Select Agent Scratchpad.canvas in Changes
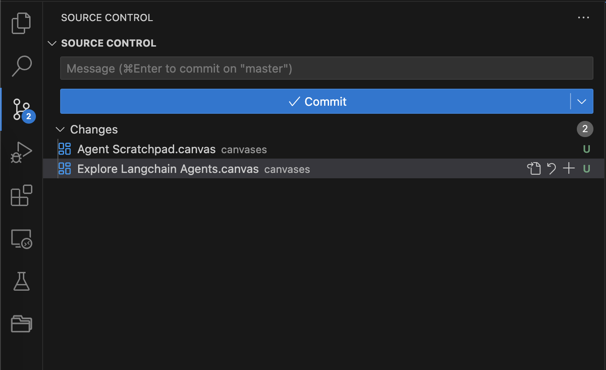Viewport: 606px width, 370px height. (x=146, y=149)
